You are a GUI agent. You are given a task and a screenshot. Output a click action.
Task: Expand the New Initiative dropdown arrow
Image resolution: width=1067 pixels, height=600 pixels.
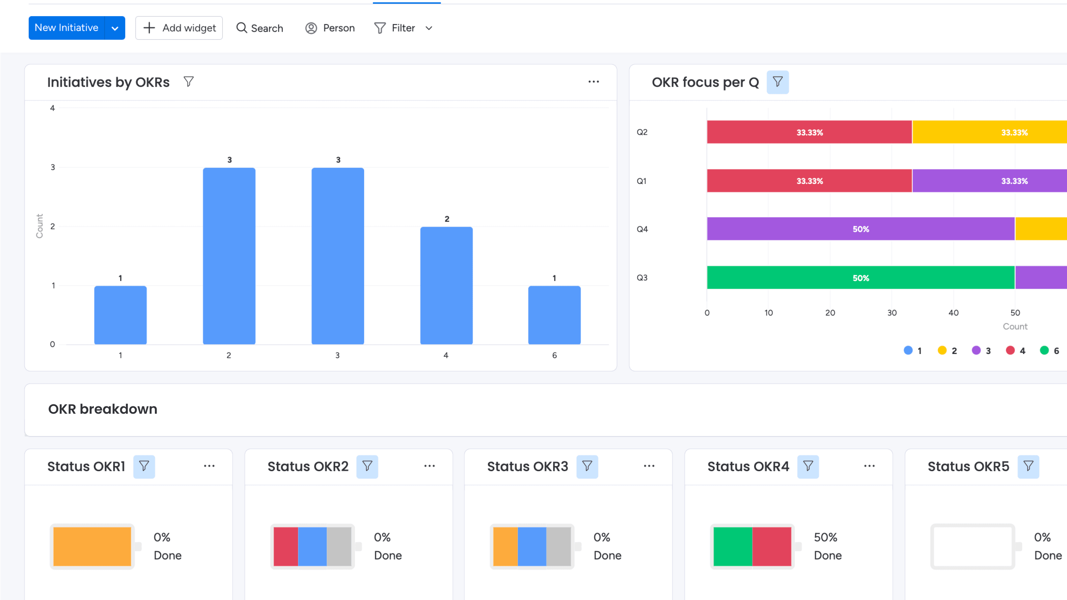pos(115,28)
